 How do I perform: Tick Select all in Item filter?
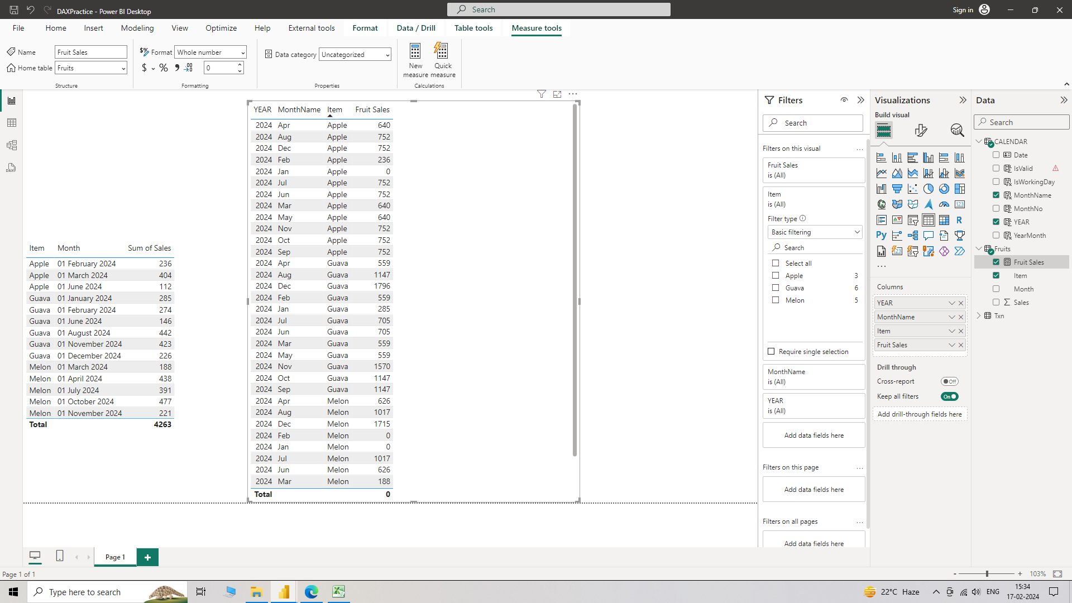[x=776, y=263]
